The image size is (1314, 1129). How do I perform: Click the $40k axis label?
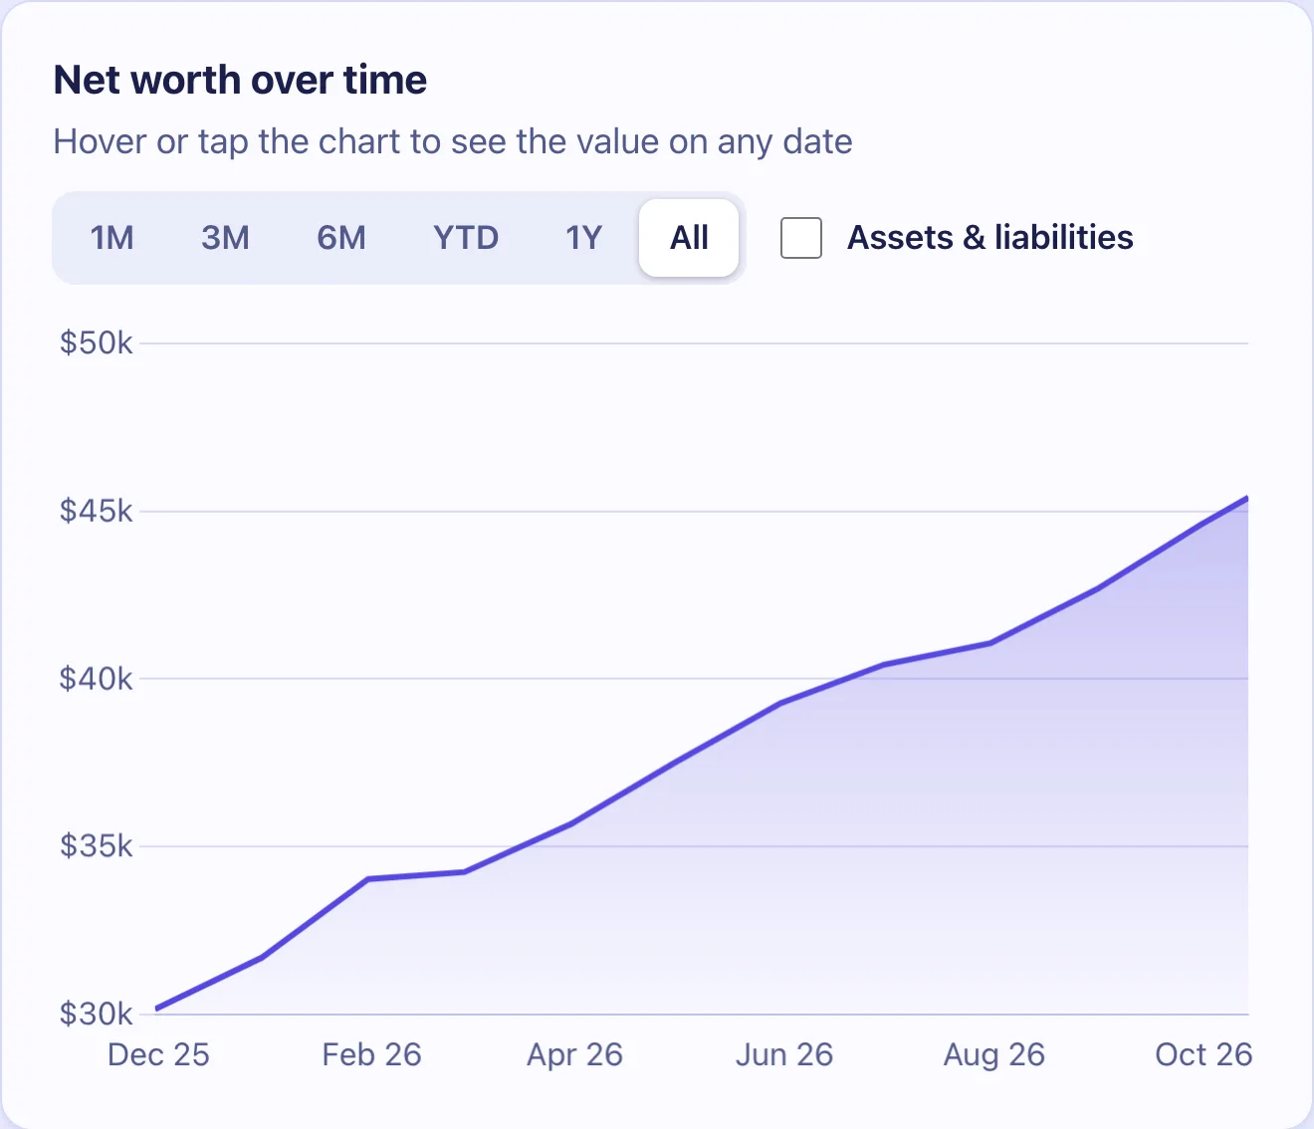(x=96, y=679)
